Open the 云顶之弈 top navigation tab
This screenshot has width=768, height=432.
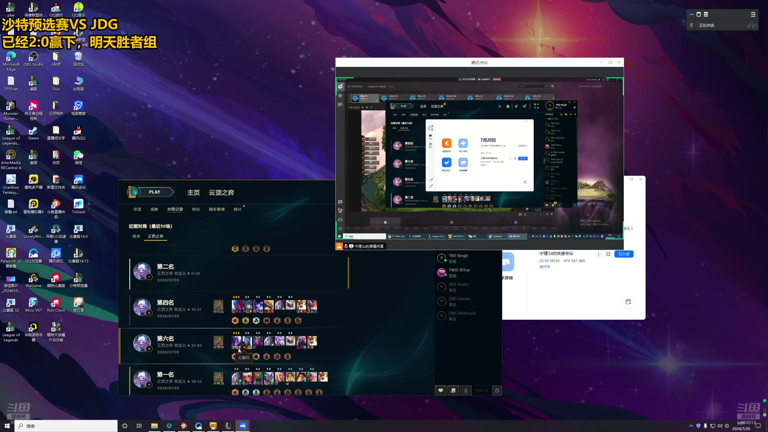(x=221, y=193)
